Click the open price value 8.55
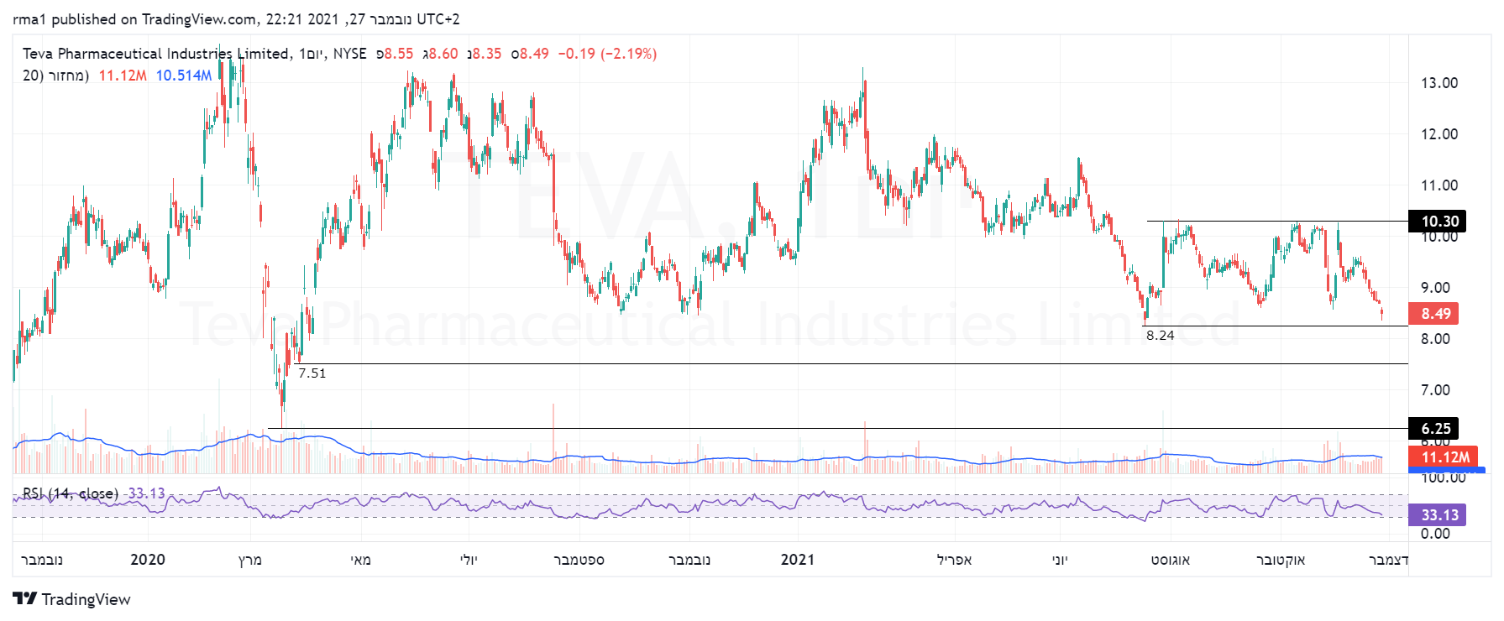The height and width of the screenshot is (621, 1504). pyautogui.click(x=399, y=54)
